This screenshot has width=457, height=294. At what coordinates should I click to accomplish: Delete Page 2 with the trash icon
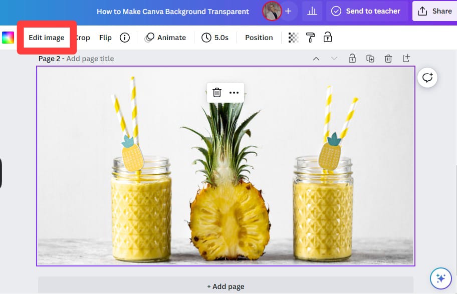point(388,58)
